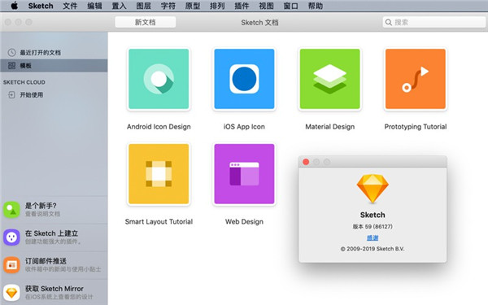Open the 视图 menu
Image resolution: width=488 pixels, height=305 pixels.
coord(267,6)
